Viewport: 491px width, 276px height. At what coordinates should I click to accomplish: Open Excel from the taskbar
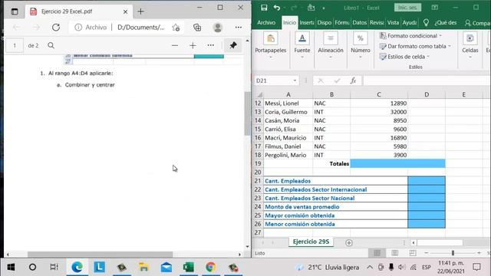188,268
